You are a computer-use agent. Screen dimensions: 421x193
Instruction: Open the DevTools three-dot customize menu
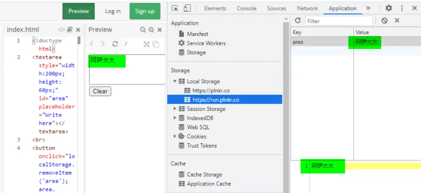[x=402, y=8]
